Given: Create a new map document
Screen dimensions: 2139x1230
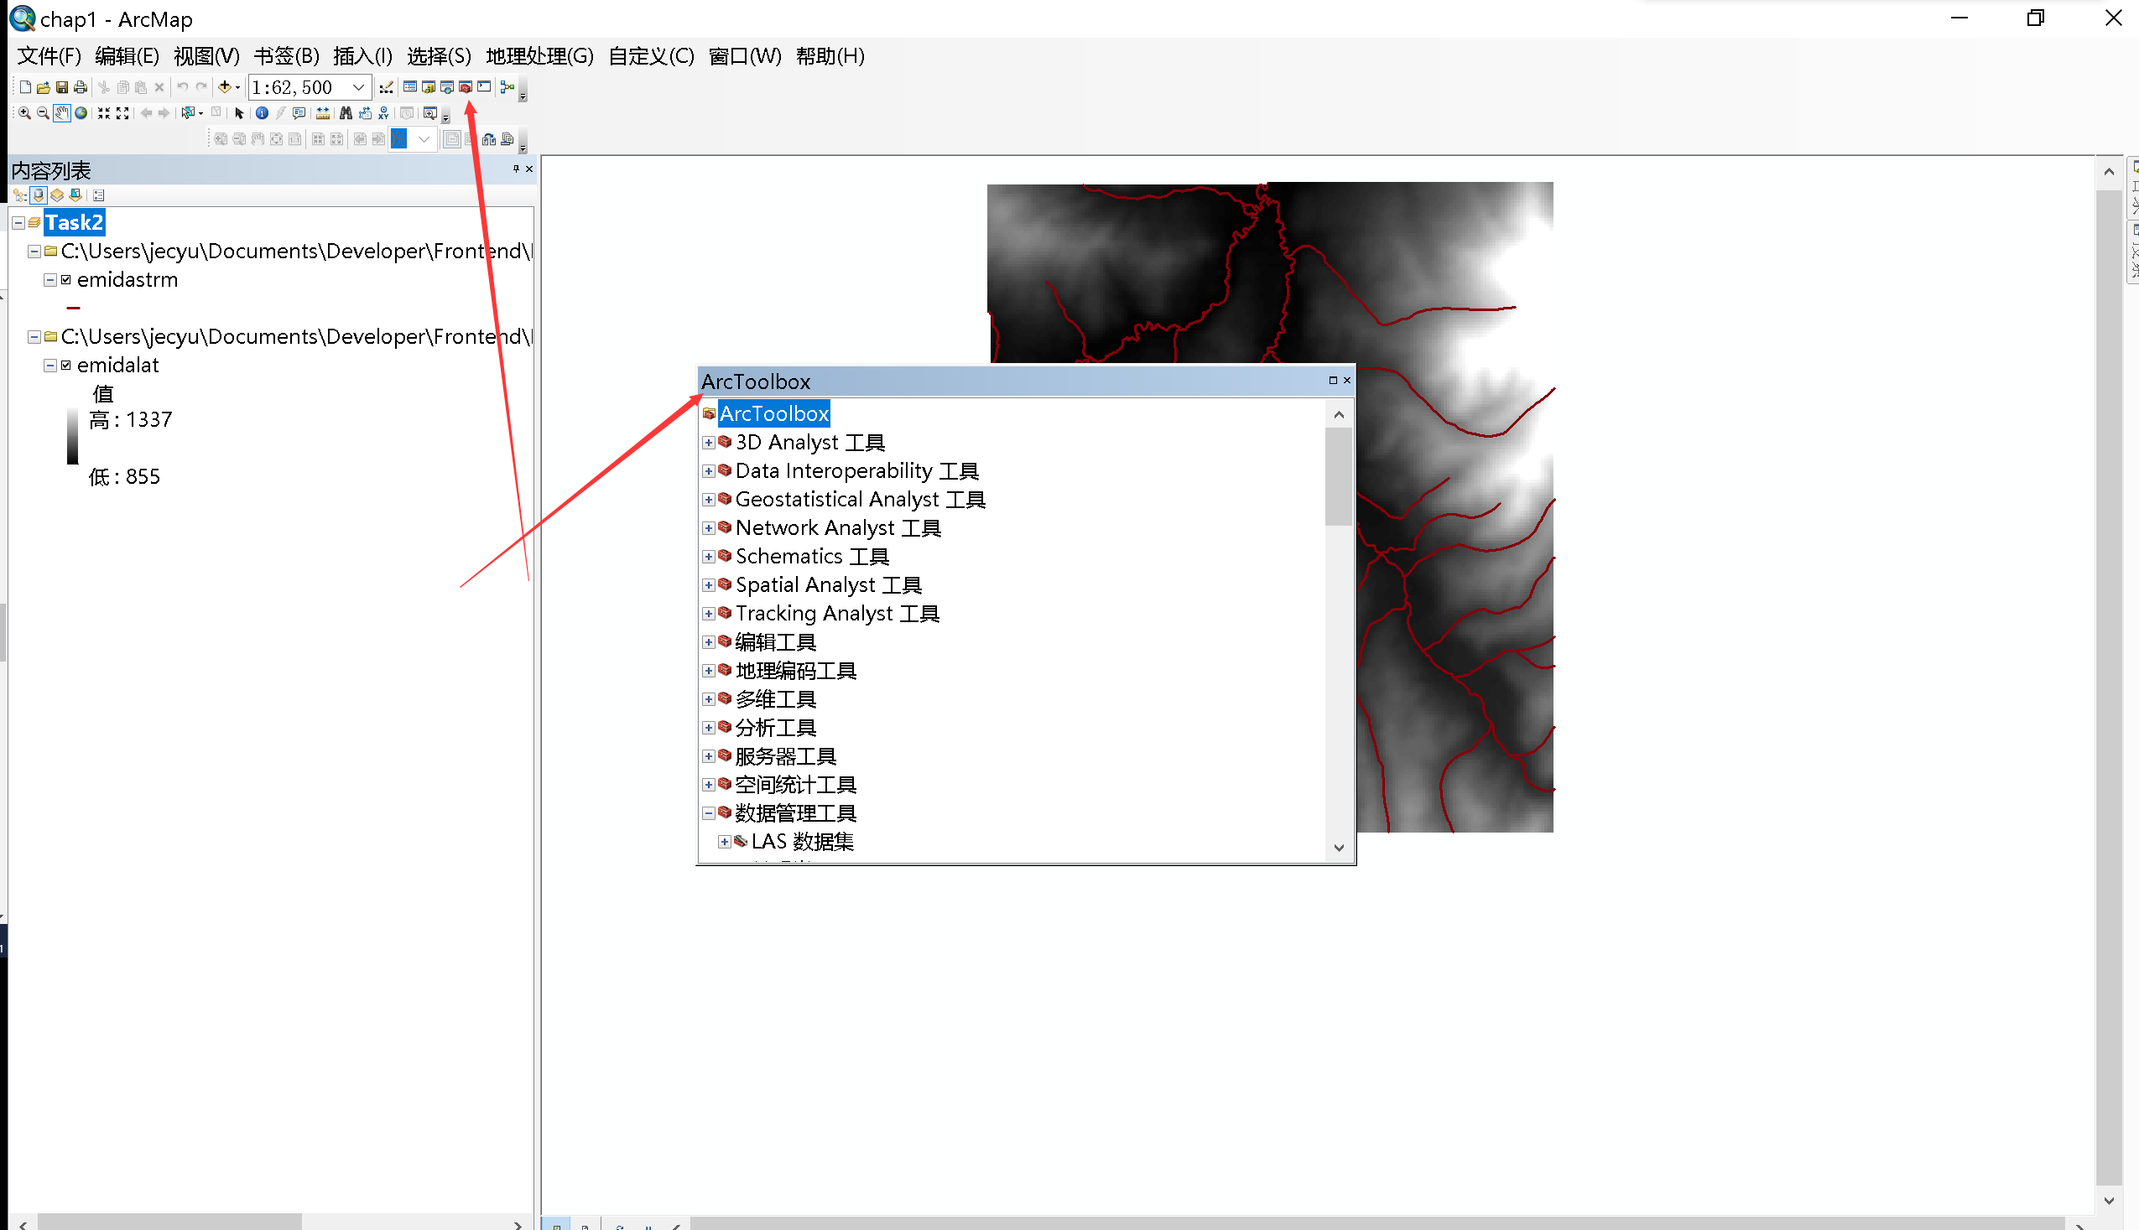Looking at the screenshot, I should [x=25, y=87].
